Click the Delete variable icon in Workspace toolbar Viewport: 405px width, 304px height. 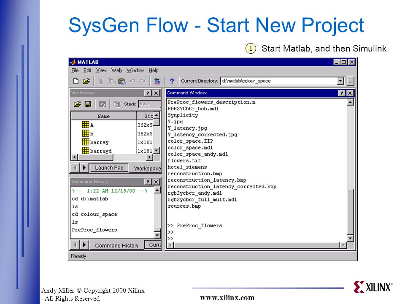click(117, 104)
